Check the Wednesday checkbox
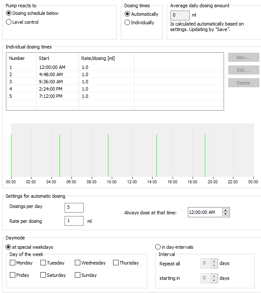 pyautogui.click(x=77, y=263)
